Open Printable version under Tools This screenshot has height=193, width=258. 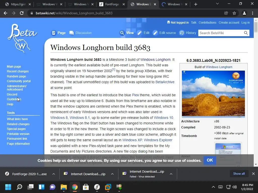[x=18, y=134]
